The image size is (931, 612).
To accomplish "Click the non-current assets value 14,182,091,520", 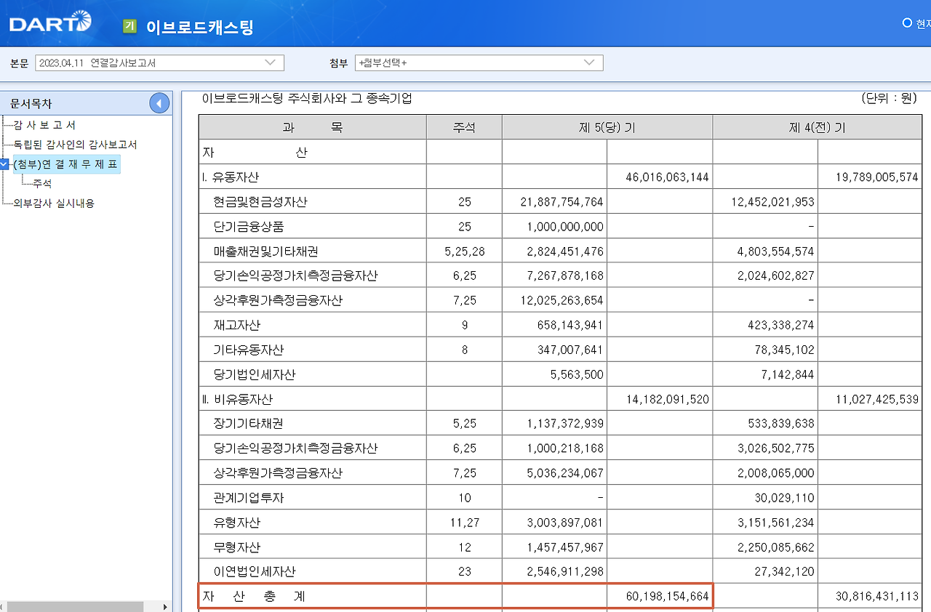I will tap(667, 399).
